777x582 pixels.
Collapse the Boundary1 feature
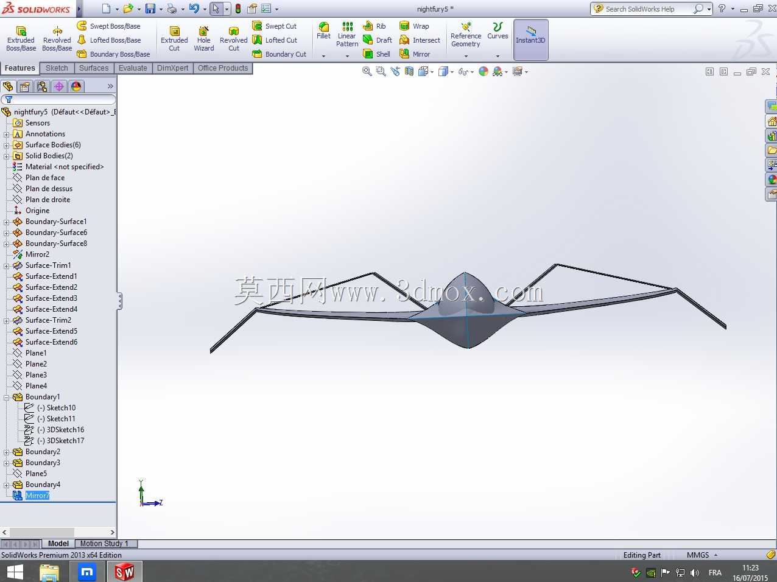click(6, 397)
